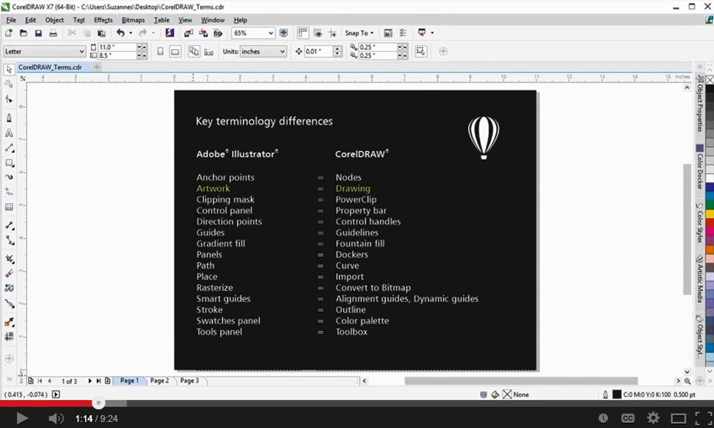The width and height of the screenshot is (714, 428).
Task: Open YouTube settings gear icon
Action: click(x=653, y=418)
